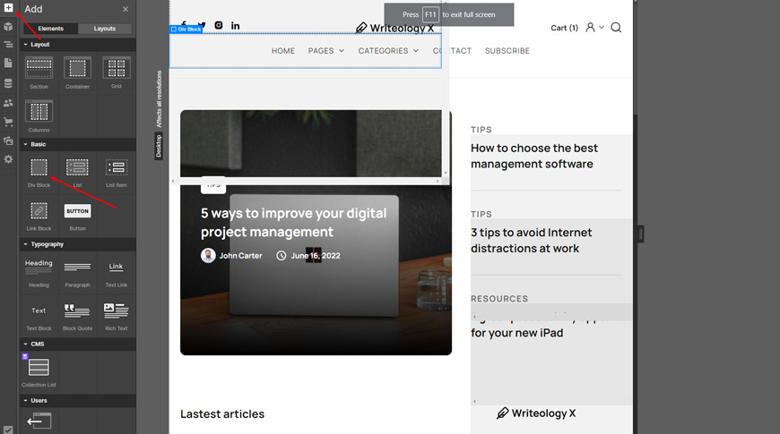Select the Collection List CMS element

(x=39, y=372)
